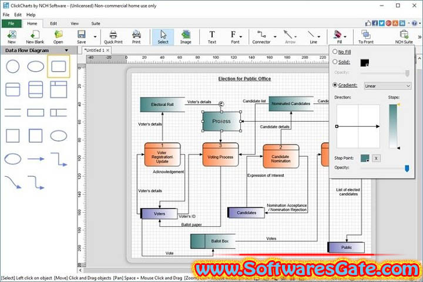
Task: Choose the rectangle with split header shape
Action: pos(59,89)
